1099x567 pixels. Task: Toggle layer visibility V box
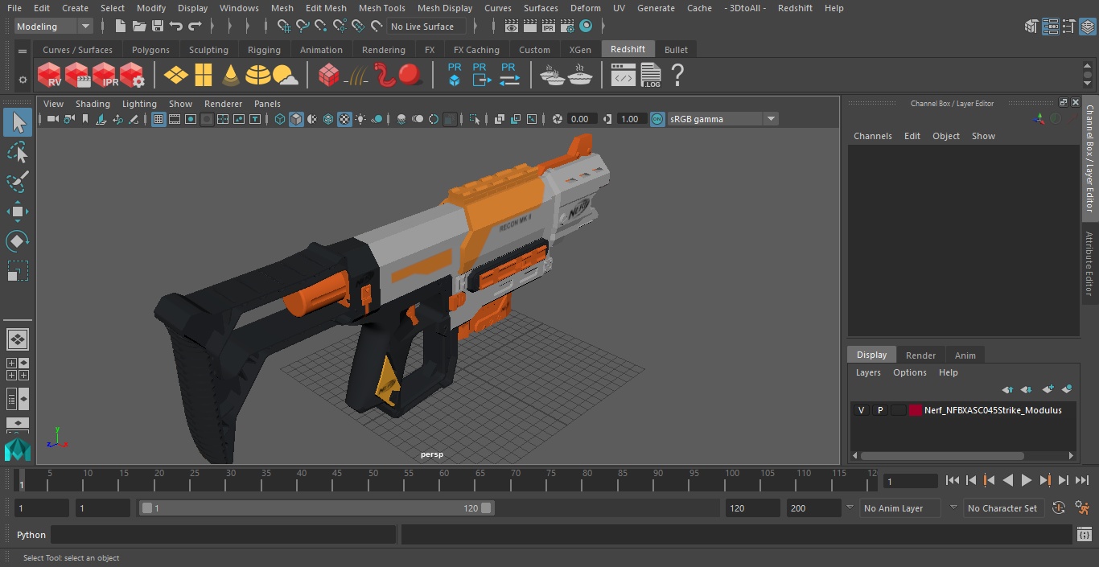coord(862,410)
